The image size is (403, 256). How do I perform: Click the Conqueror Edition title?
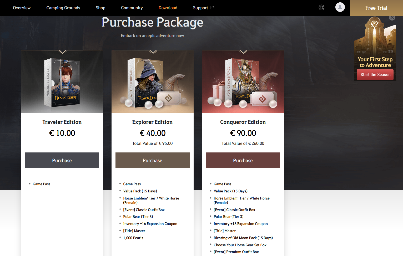pyautogui.click(x=243, y=122)
